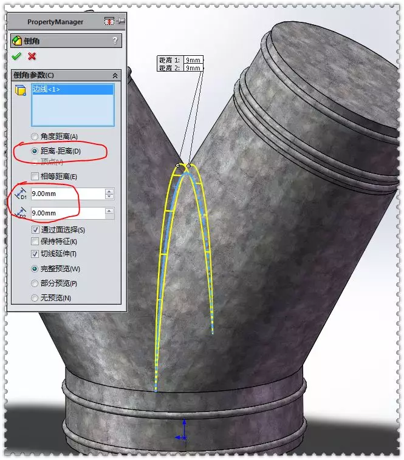Enable the 相等距离(E) checkbox
Image resolution: width=404 pixels, height=460 pixels.
(35, 176)
